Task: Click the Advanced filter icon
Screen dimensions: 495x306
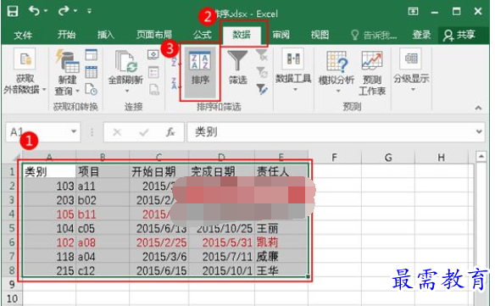Action: [x=262, y=89]
